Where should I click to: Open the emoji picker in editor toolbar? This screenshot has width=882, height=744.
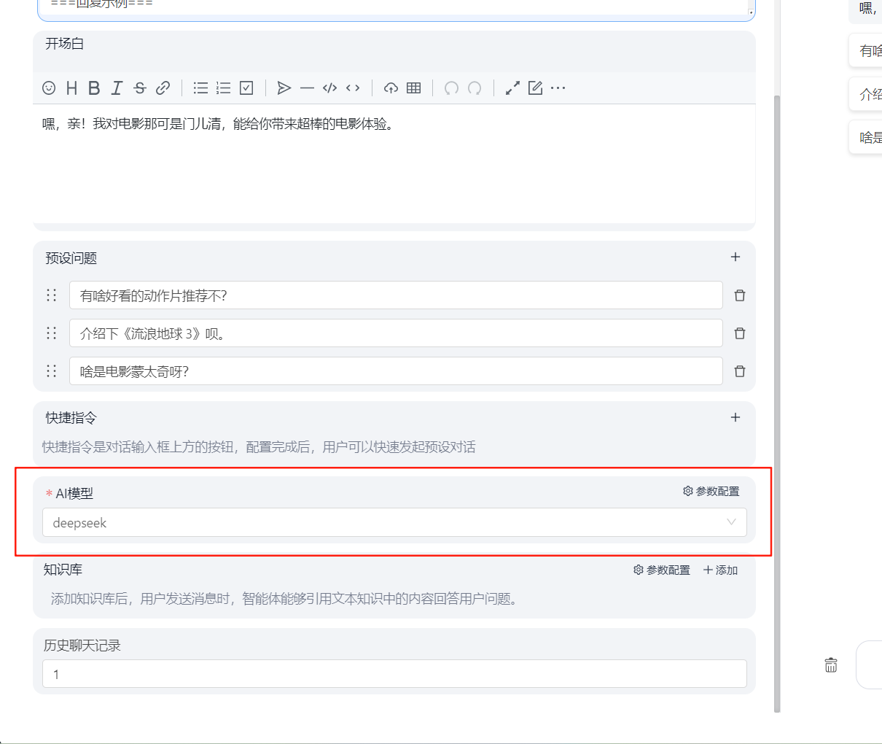(49, 88)
